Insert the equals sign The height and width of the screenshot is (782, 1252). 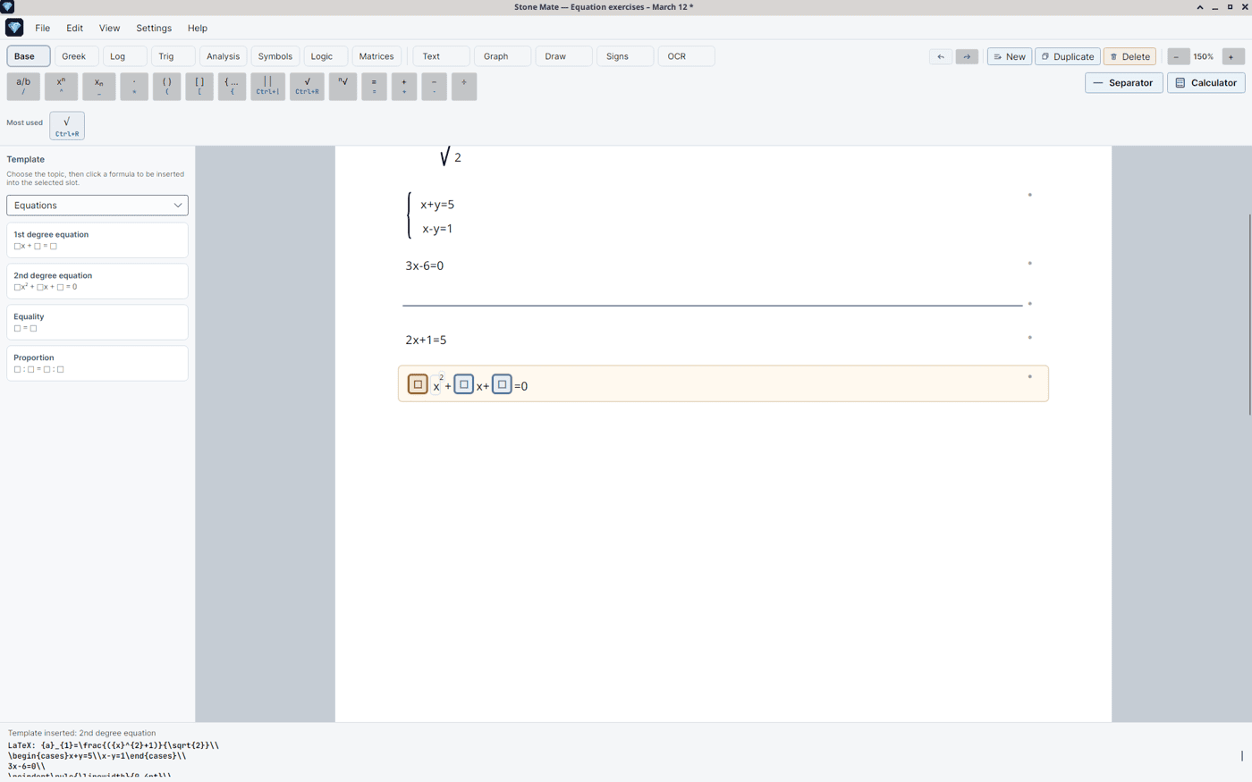(374, 86)
